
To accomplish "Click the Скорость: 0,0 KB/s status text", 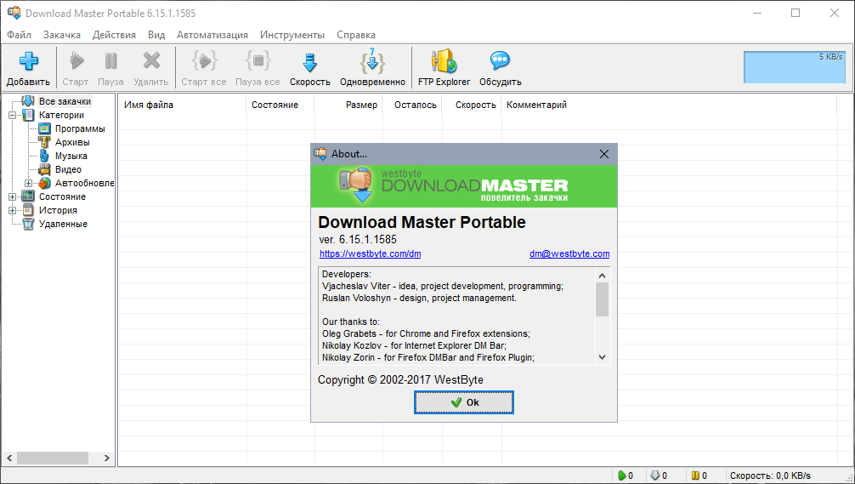I will coord(770,475).
